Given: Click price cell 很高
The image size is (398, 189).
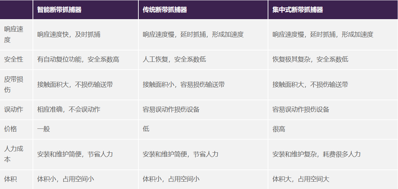Looking at the screenshot, I should pos(333,129).
